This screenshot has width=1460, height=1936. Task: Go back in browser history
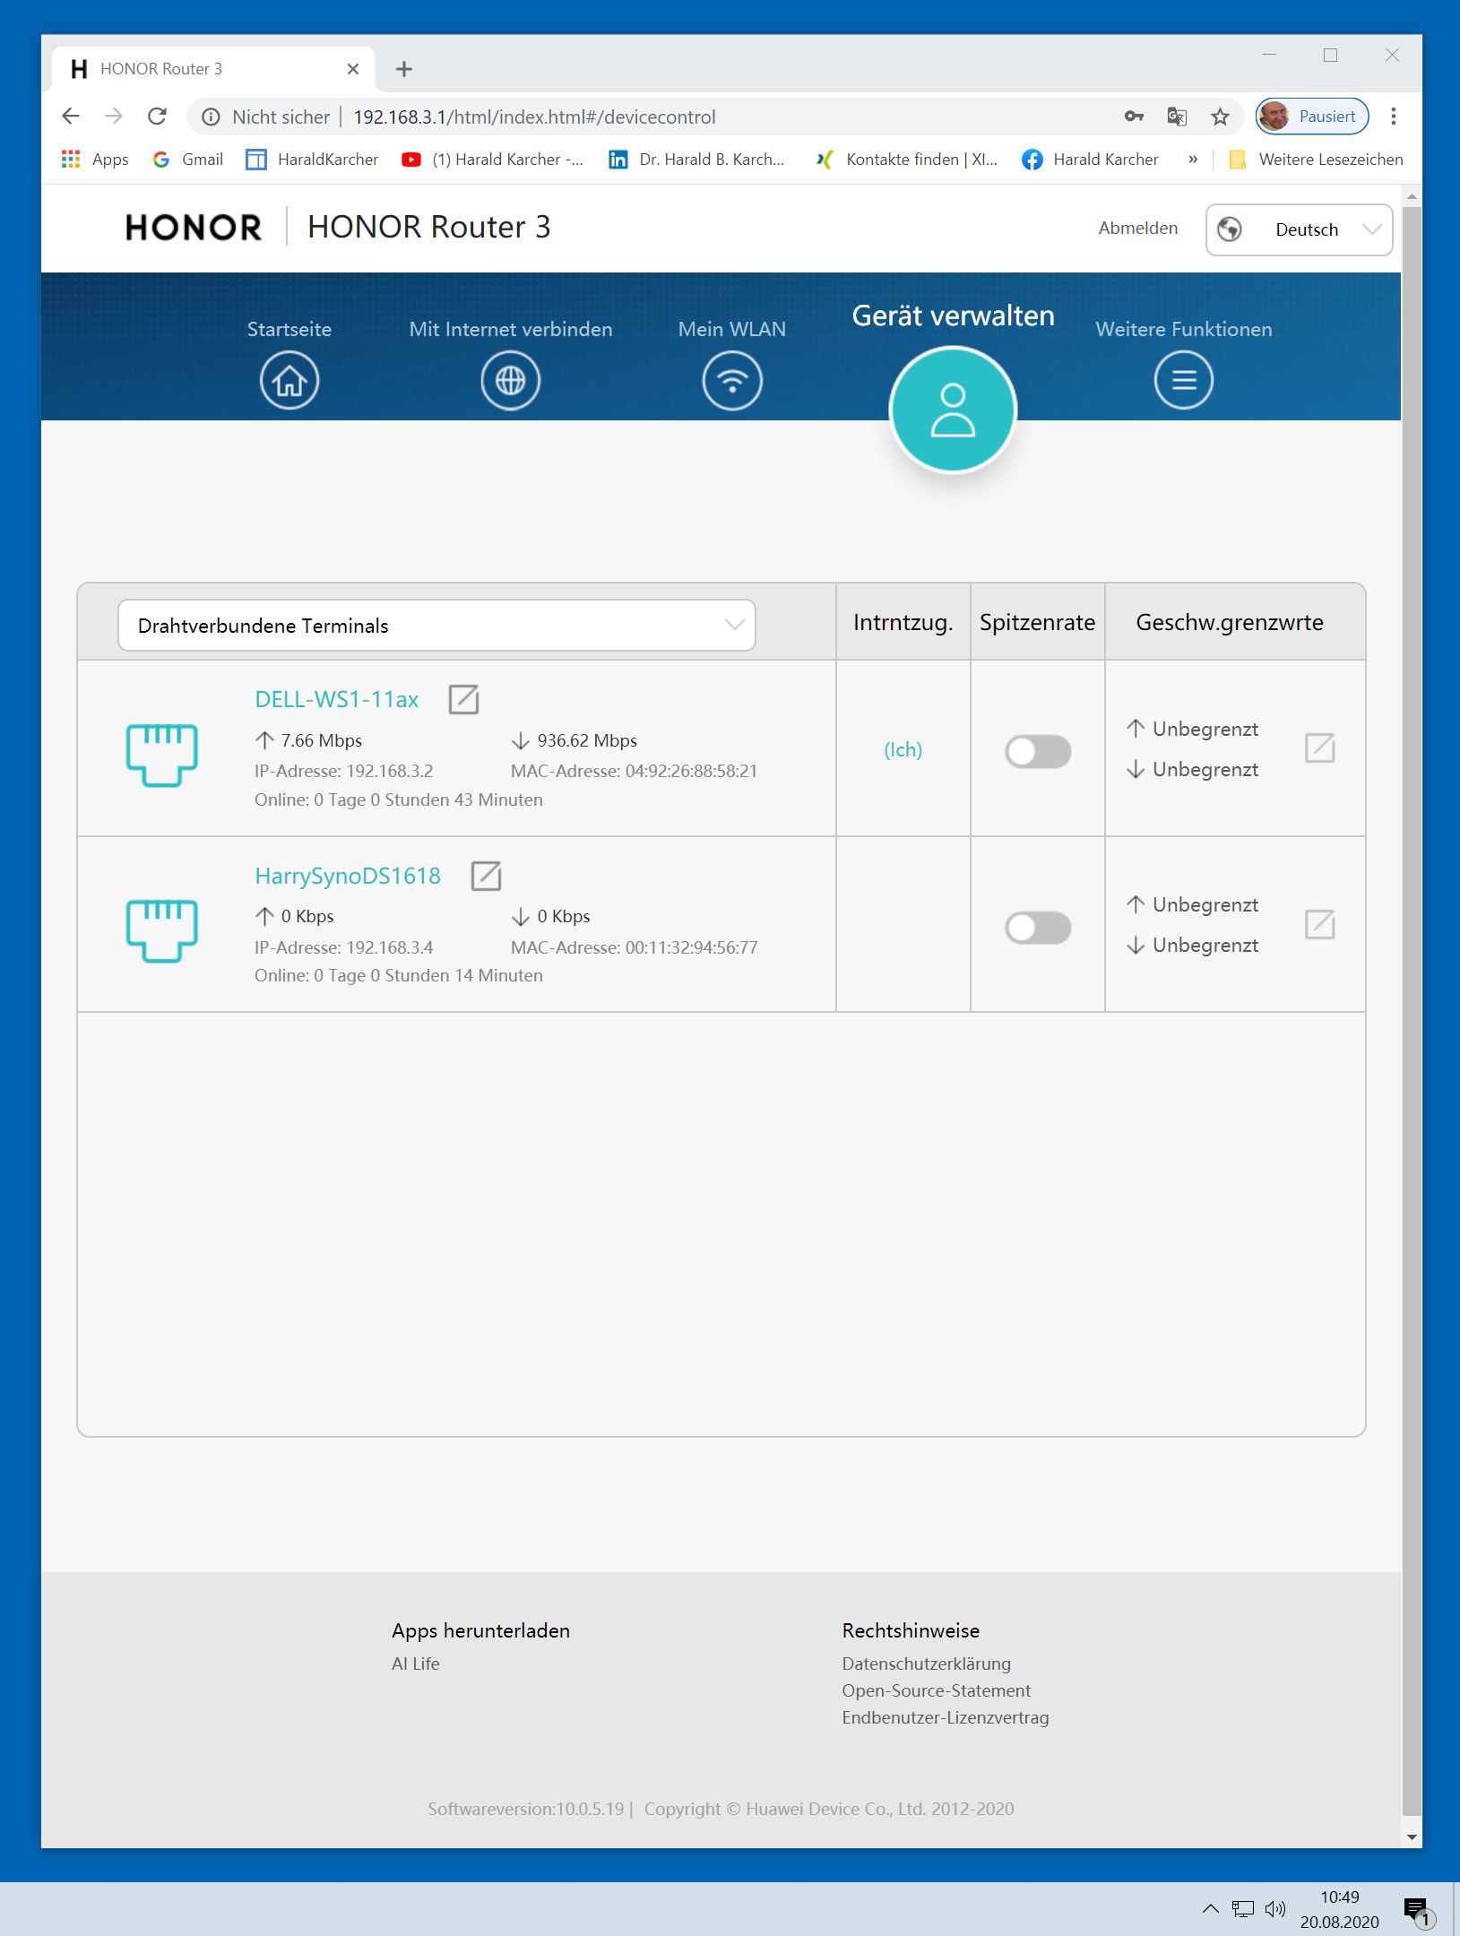coord(71,117)
